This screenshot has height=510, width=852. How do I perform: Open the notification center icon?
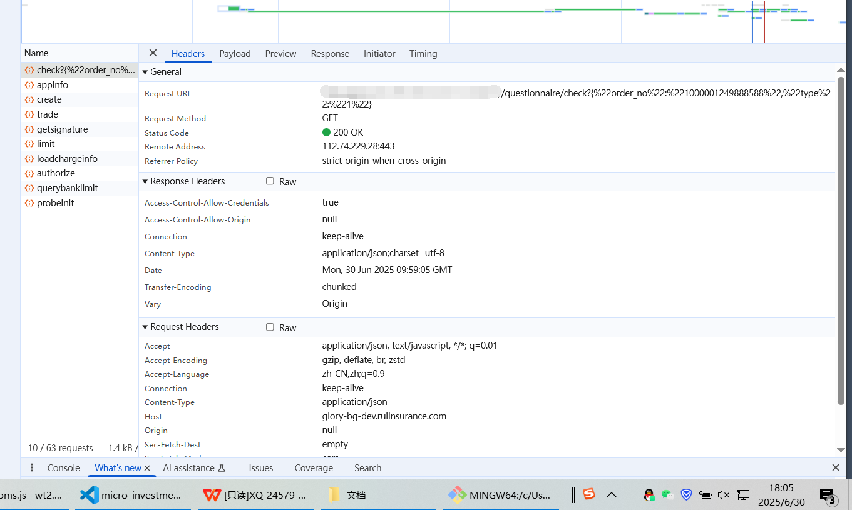tap(828, 496)
